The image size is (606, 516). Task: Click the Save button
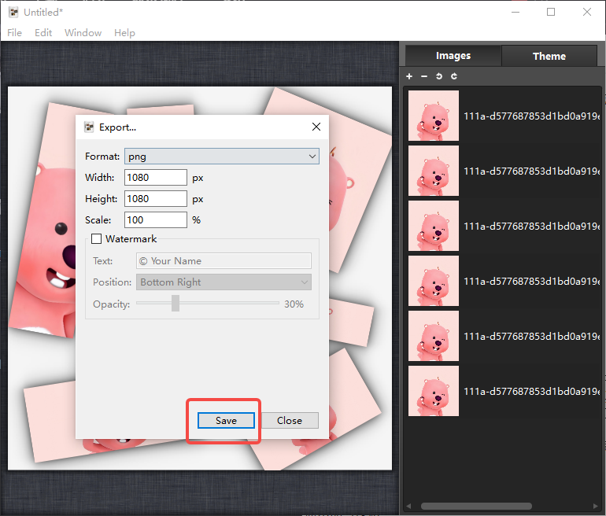click(x=226, y=421)
